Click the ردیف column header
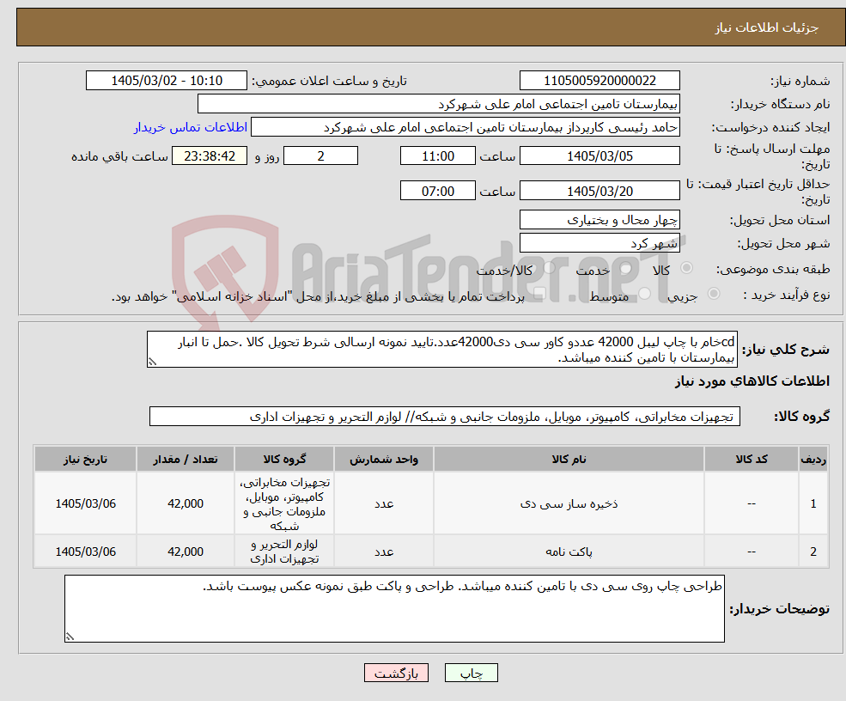Viewport: 846px width, 701px height. click(813, 460)
